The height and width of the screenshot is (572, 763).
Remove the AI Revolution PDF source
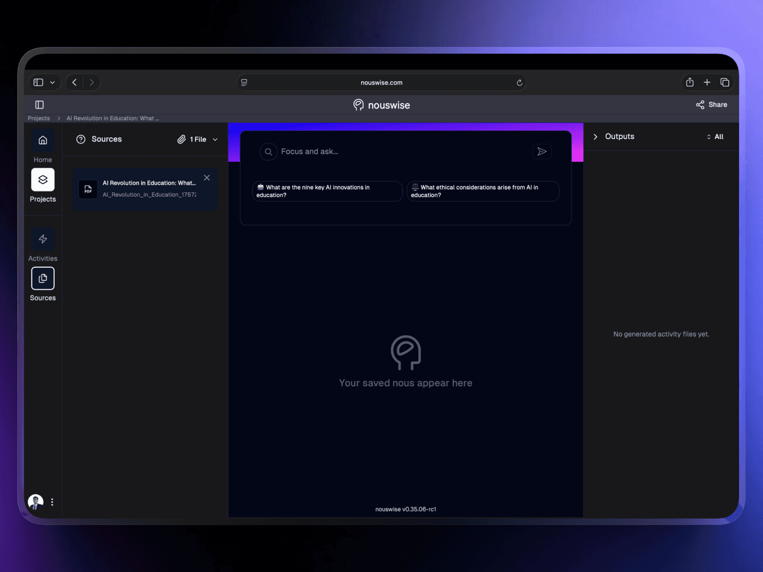point(207,178)
